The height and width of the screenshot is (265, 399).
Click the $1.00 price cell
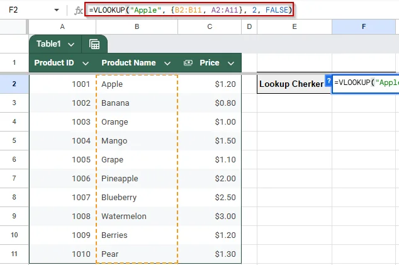tap(210, 121)
